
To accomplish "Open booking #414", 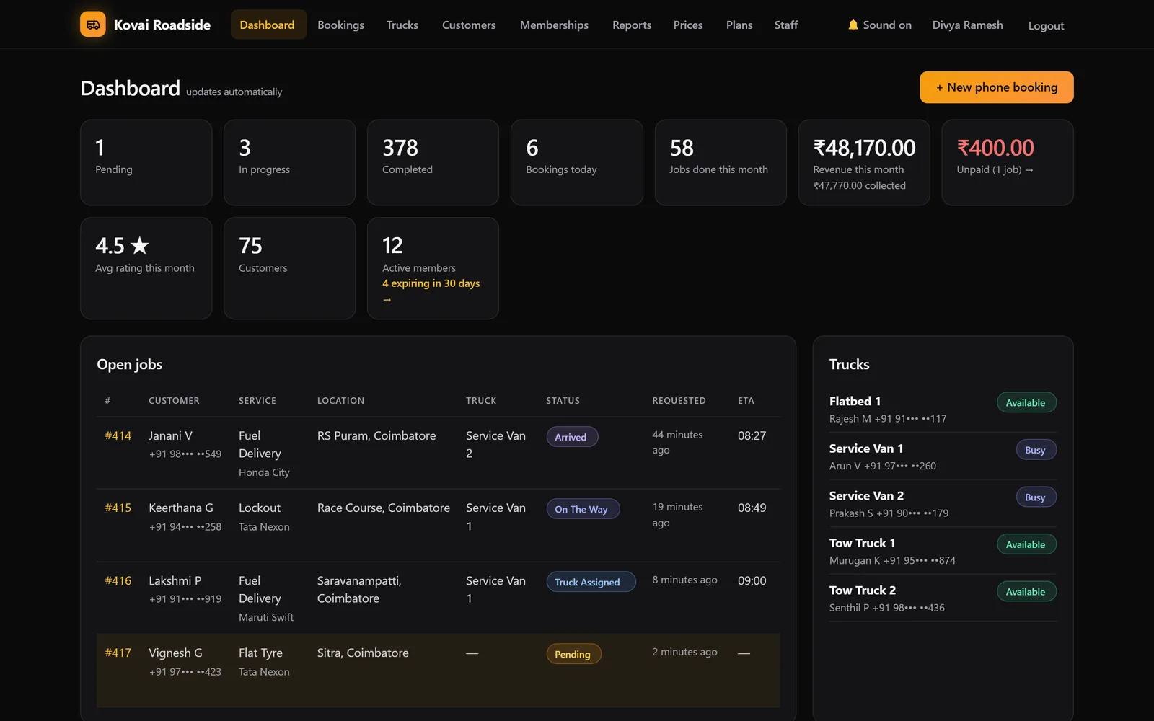I will 118,435.
